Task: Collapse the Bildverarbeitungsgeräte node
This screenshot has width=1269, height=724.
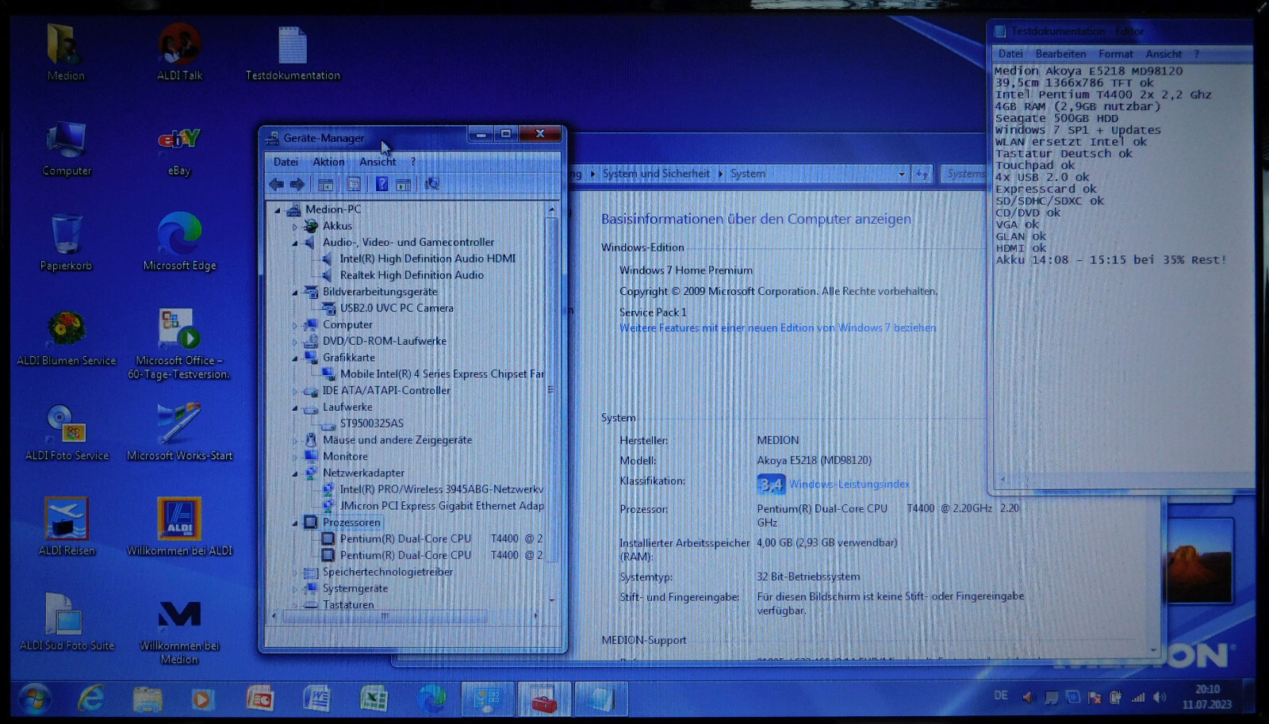Action: pos(295,293)
